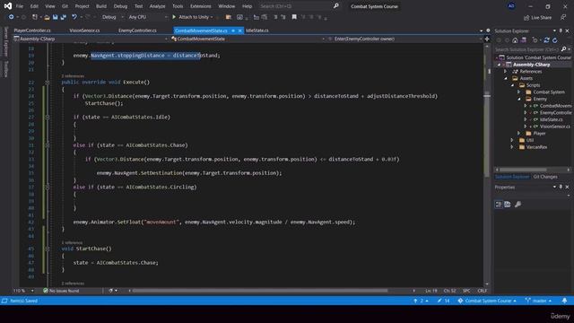Pin the Solution Explorer panel
This screenshot has width=574, height=323.
(x=561, y=31)
